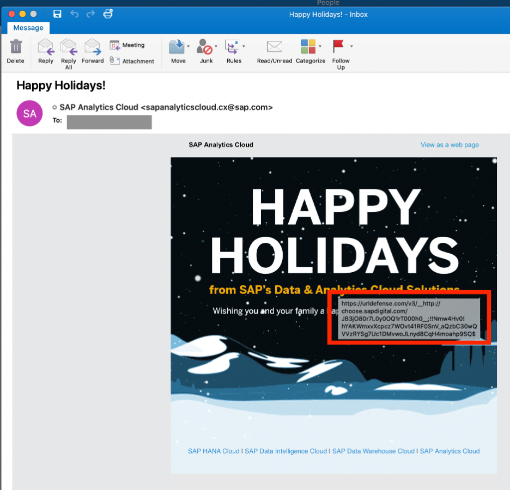Mark message as Read/Unread

(275, 47)
